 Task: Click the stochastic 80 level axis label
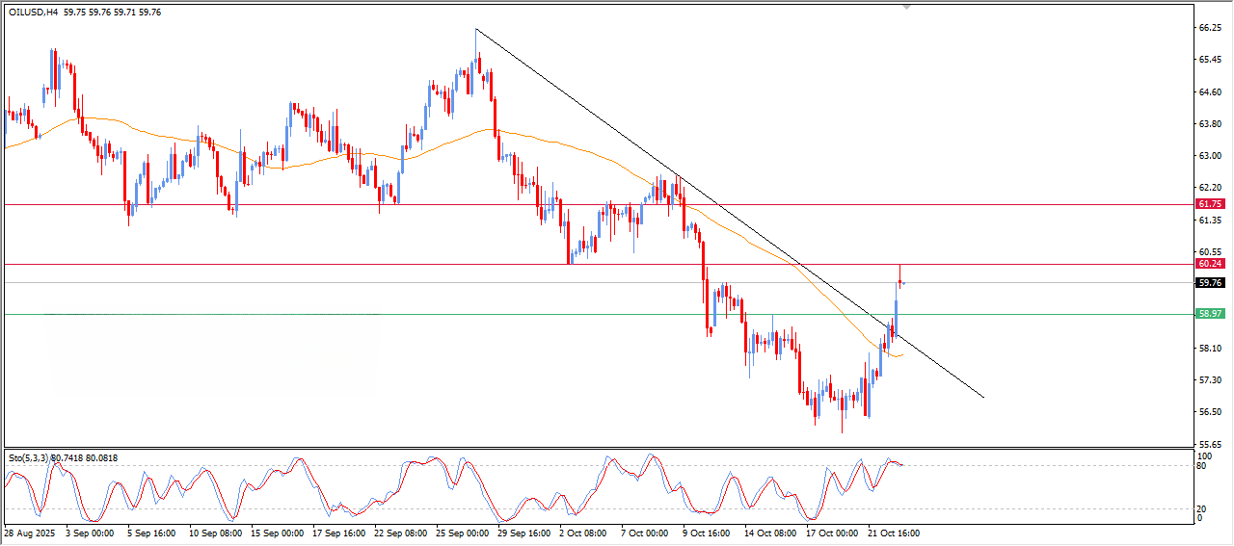click(1201, 466)
